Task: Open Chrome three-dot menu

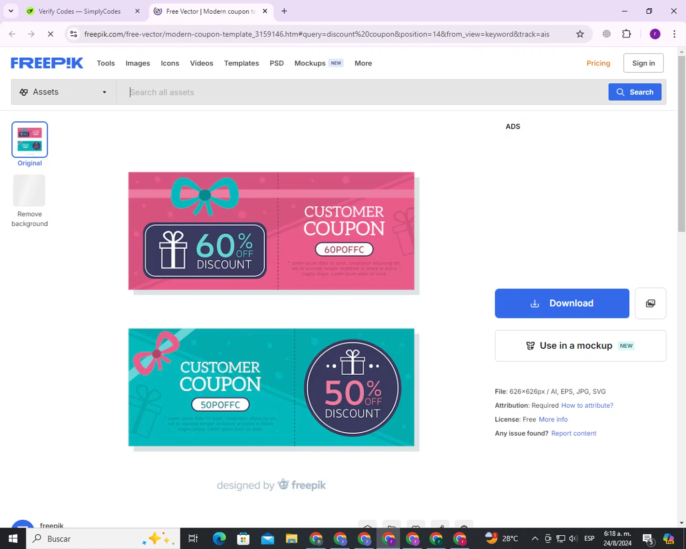Action: coord(674,34)
